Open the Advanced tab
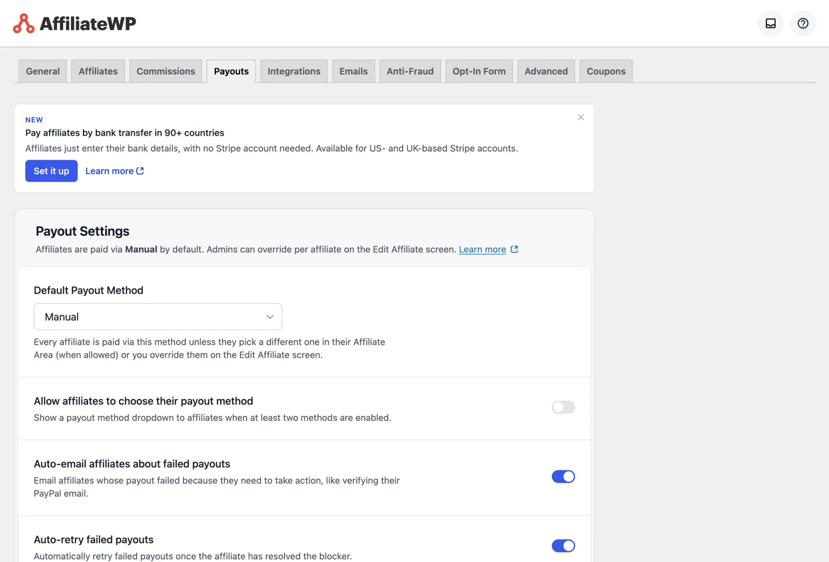The height and width of the screenshot is (562, 829). tap(546, 71)
